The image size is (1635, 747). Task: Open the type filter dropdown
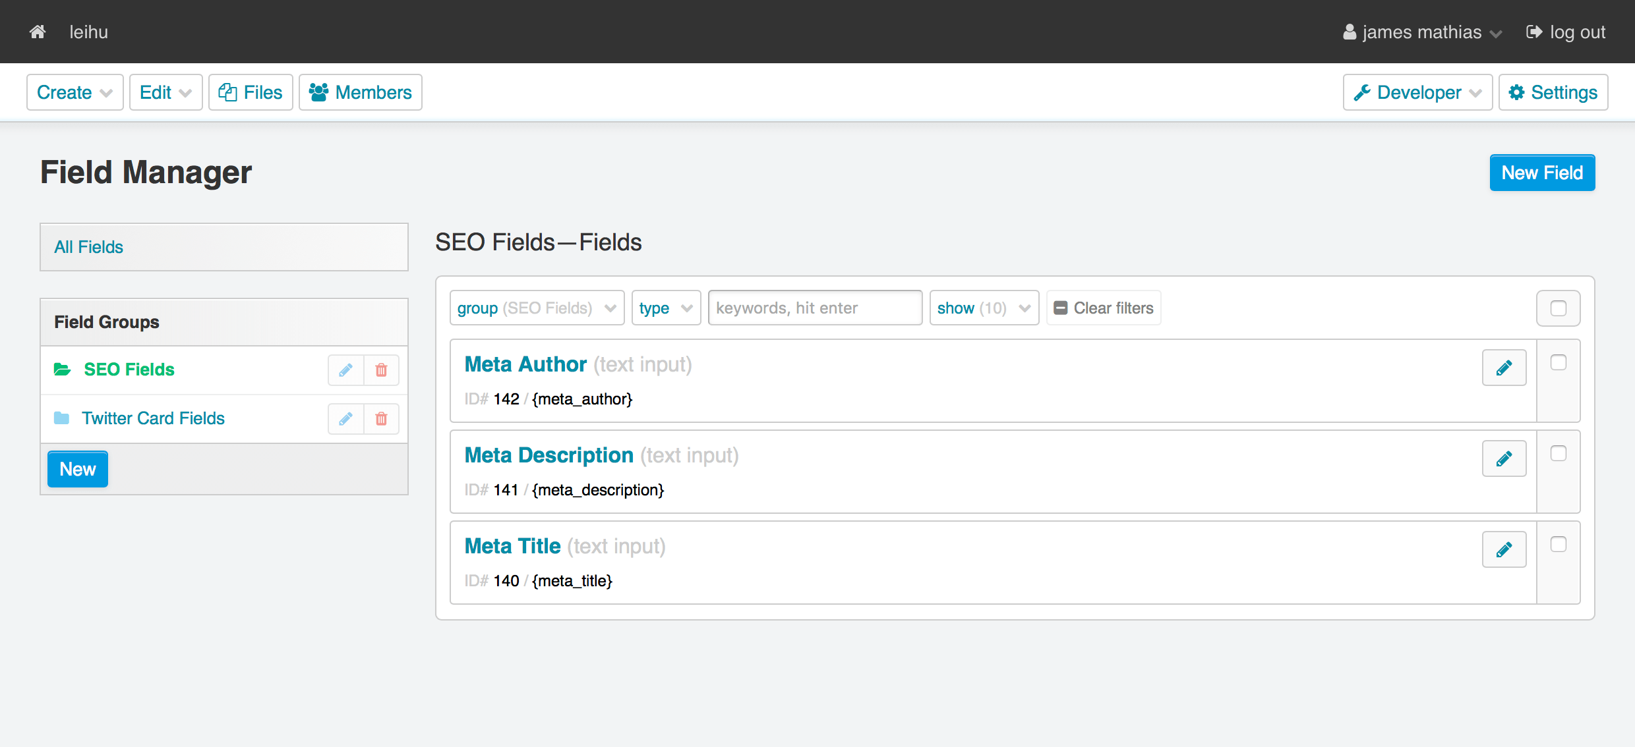[x=665, y=308]
